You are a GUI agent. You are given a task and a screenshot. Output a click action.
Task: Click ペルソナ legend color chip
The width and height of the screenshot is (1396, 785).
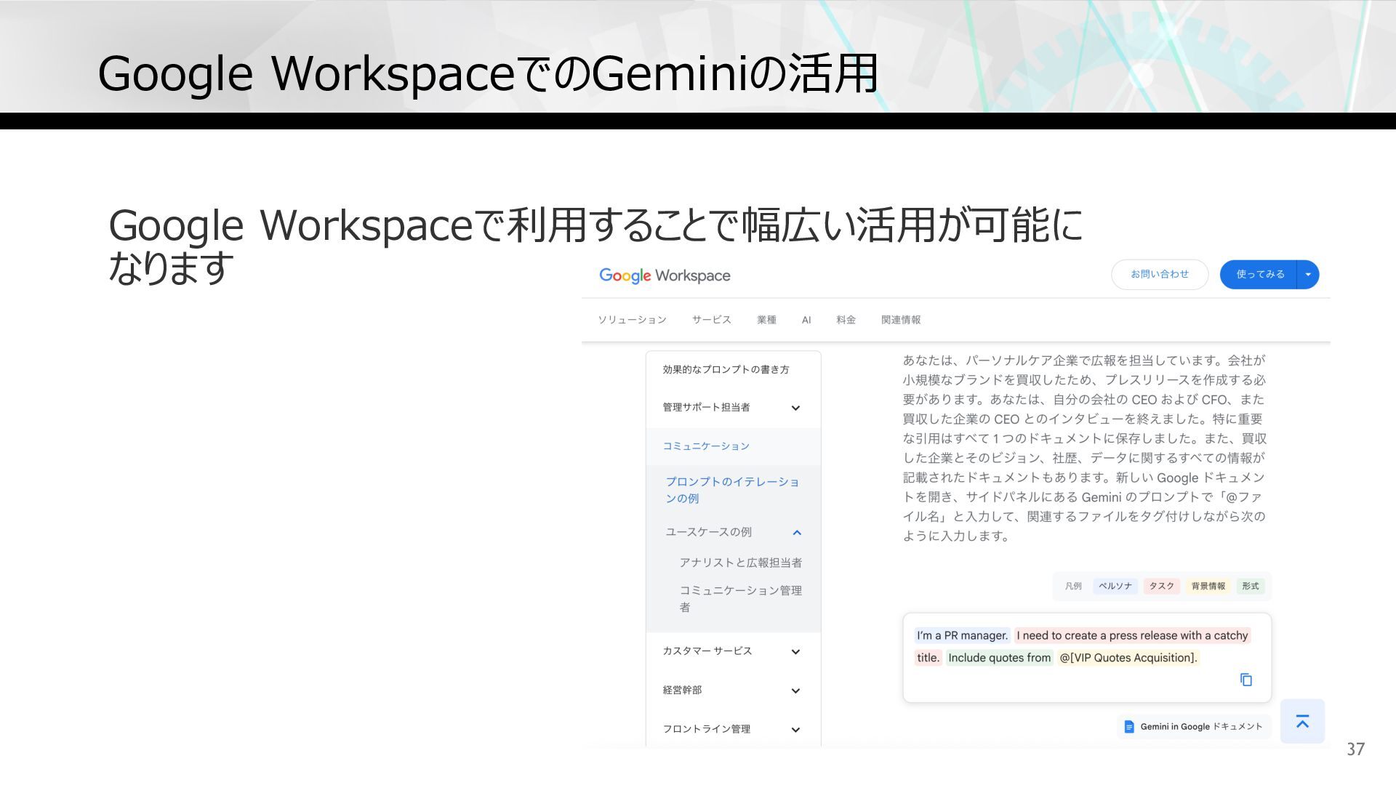point(1115,586)
